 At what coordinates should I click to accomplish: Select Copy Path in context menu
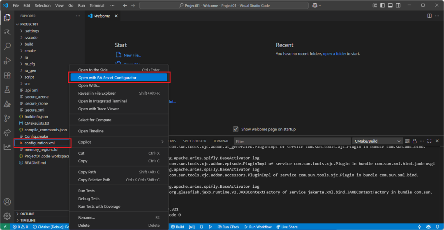pyautogui.click(x=87, y=172)
